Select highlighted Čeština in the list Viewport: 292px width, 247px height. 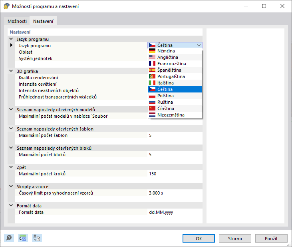(175, 89)
